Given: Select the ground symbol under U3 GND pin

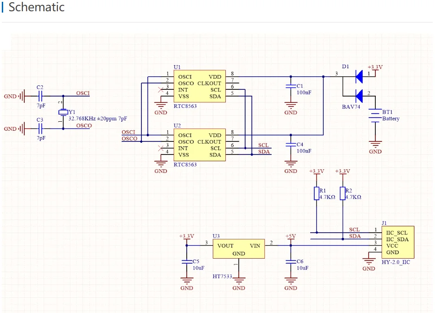Looking at the screenshot, I should click(x=238, y=281).
